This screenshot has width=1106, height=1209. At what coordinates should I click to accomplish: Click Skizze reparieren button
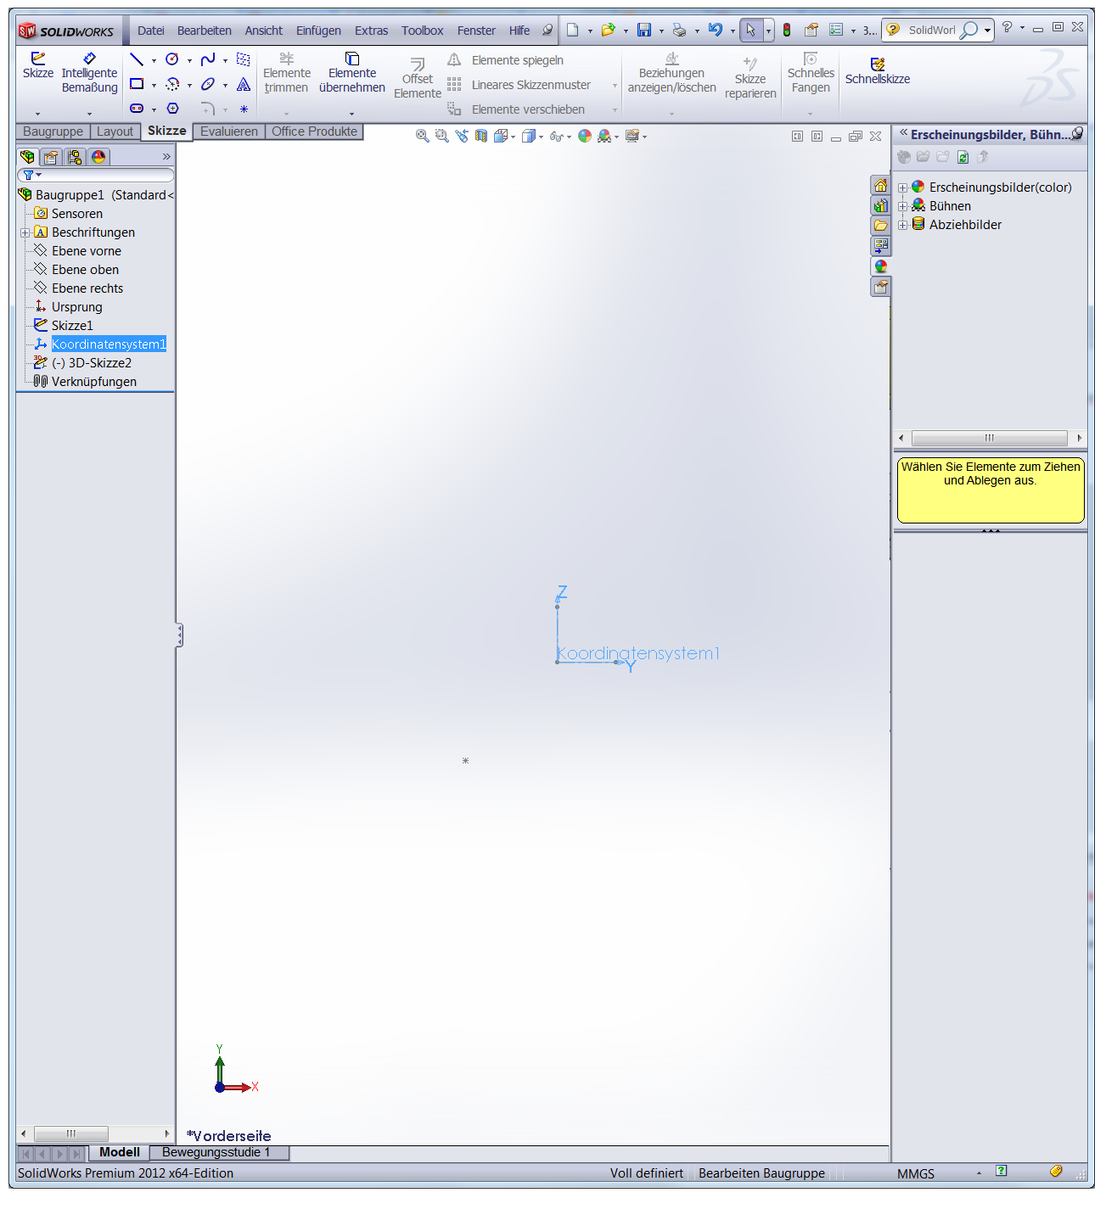(x=750, y=78)
